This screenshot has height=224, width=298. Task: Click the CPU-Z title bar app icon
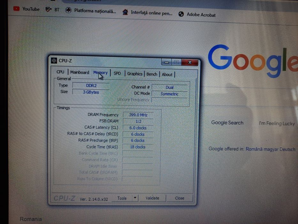(54, 60)
